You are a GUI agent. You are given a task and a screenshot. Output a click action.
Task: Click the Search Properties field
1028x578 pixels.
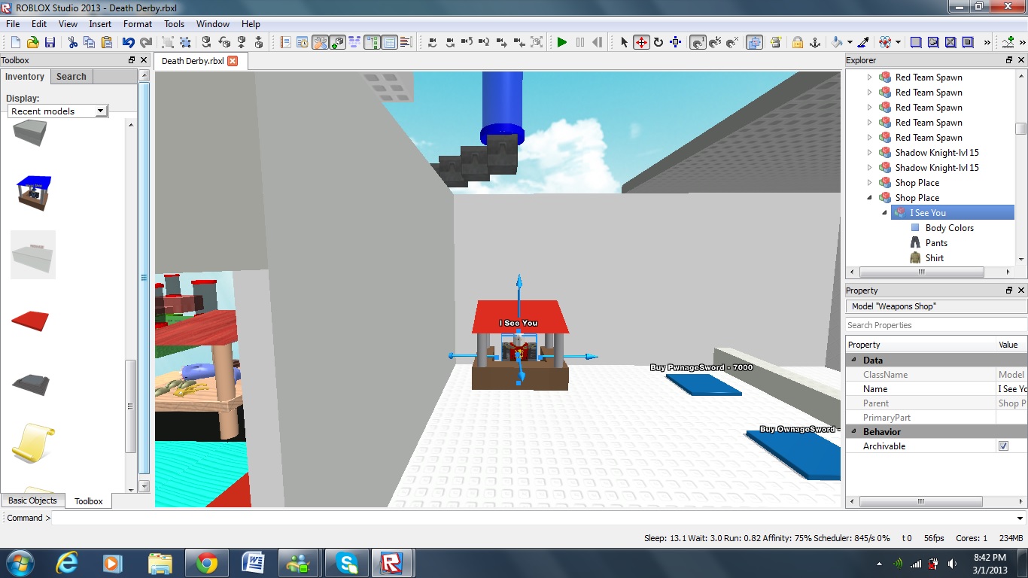click(936, 325)
